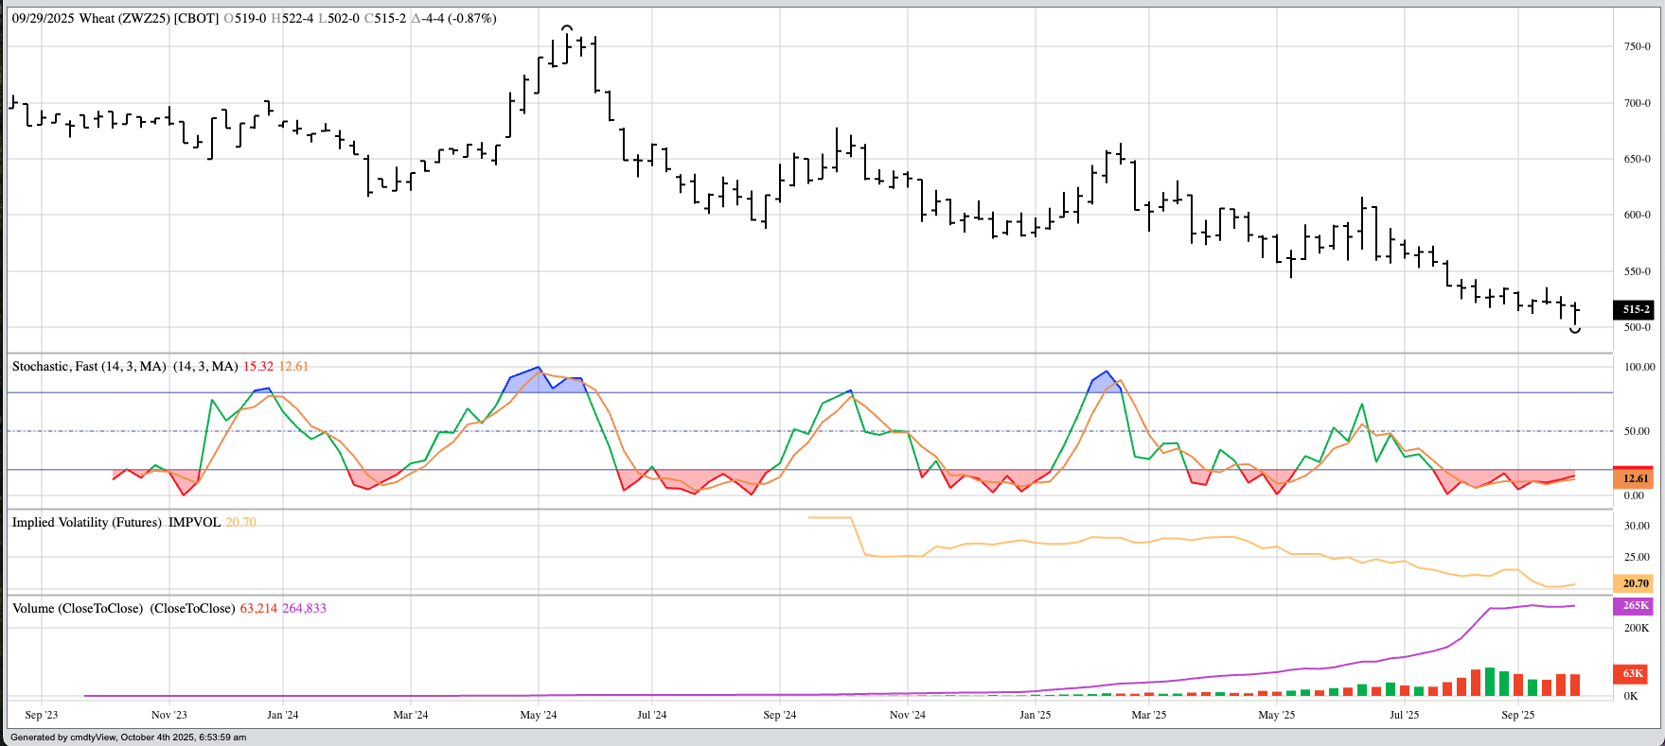1665x746 pixels.
Task: Click the May '24 date on time axis
Action: 538,716
